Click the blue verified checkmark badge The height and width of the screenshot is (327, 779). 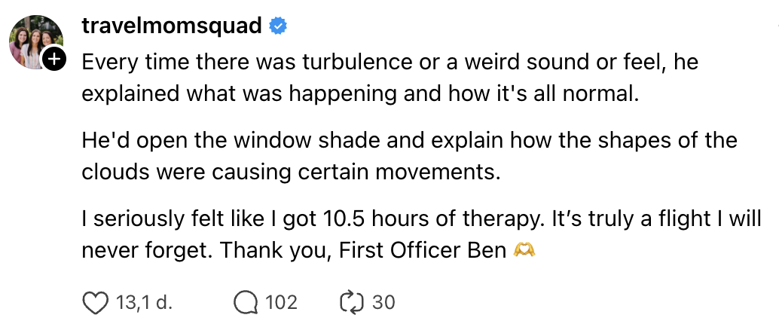coord(279,26)
